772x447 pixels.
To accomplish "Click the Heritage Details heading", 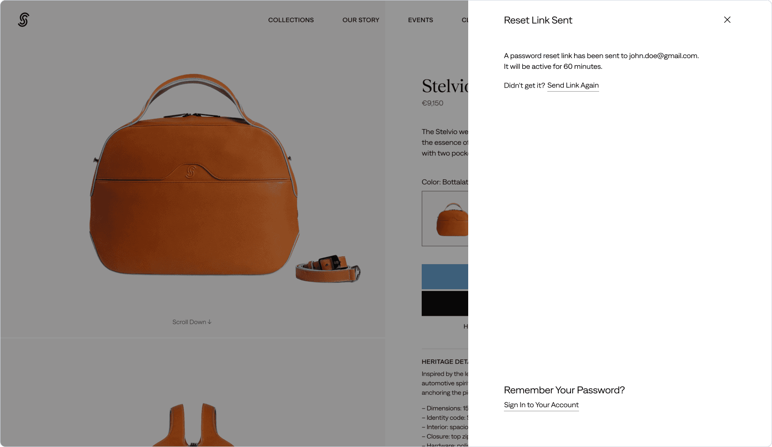I will click(x=445, y=362).
